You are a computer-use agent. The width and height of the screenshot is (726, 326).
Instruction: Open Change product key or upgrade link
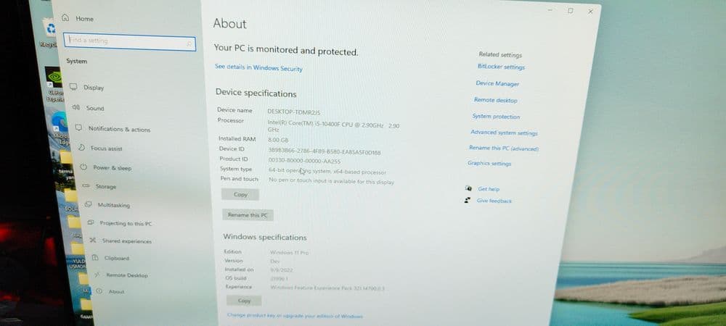(x=295, y=316)
